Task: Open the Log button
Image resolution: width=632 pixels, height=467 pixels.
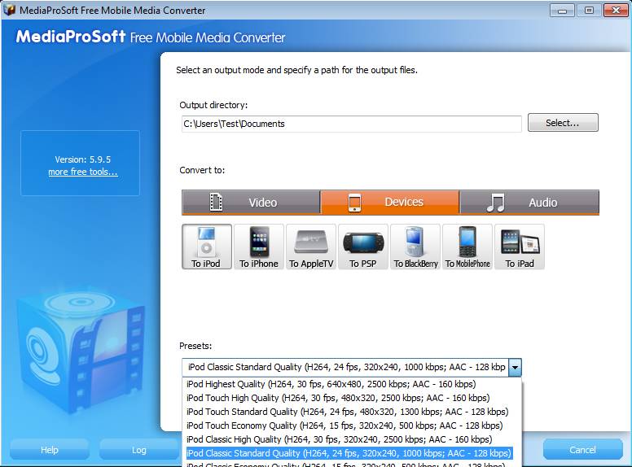Action: 139,450
